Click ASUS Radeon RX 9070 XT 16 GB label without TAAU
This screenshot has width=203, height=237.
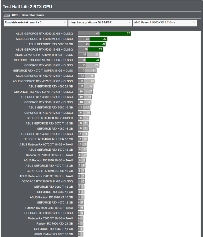tap(51, 197)
